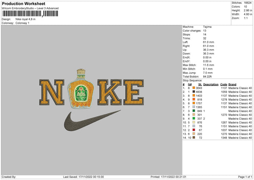Click the Max Jump value 7.0 mm
This screenshot has height=180, width=254.
[x=208, y=73]
